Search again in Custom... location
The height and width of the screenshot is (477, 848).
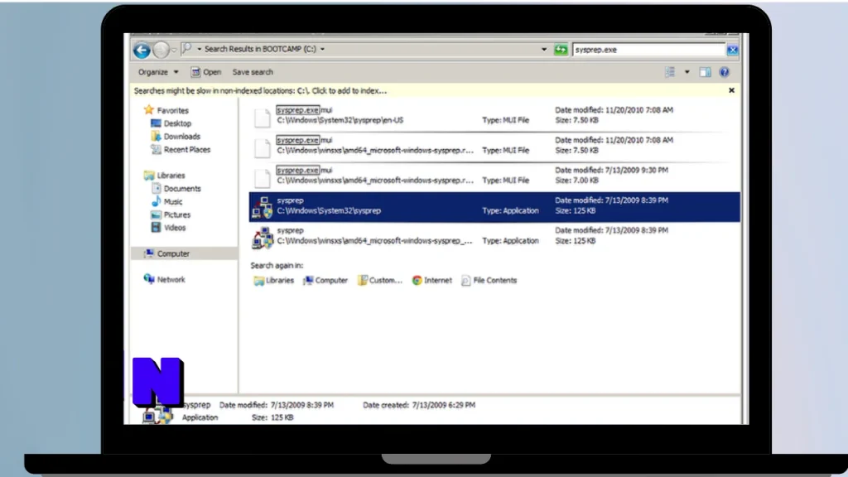coord(379,280)
